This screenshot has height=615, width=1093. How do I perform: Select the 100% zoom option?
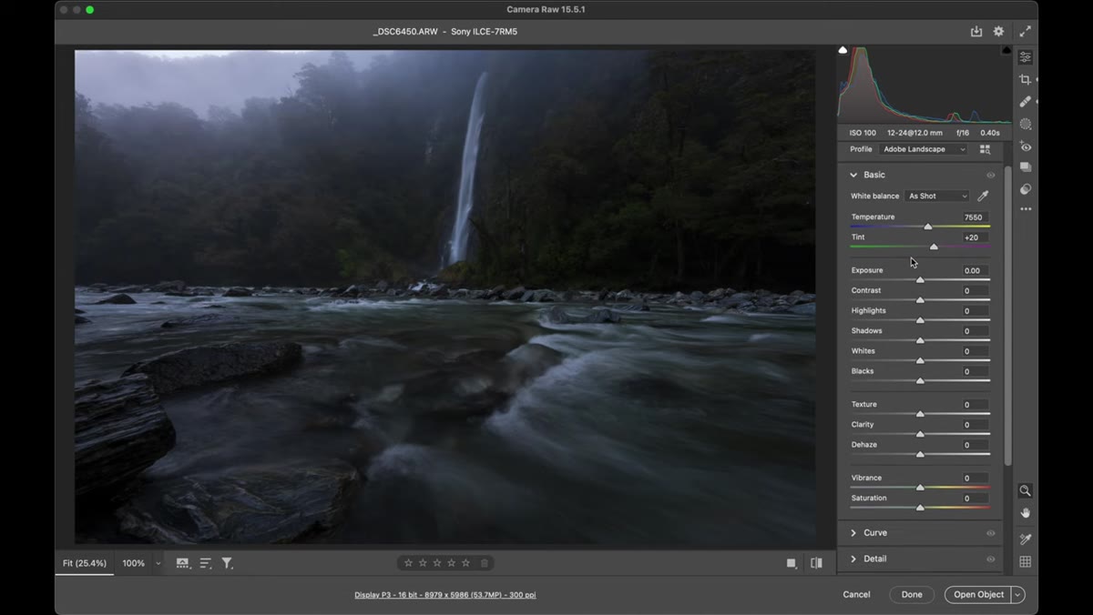point(133,563)
